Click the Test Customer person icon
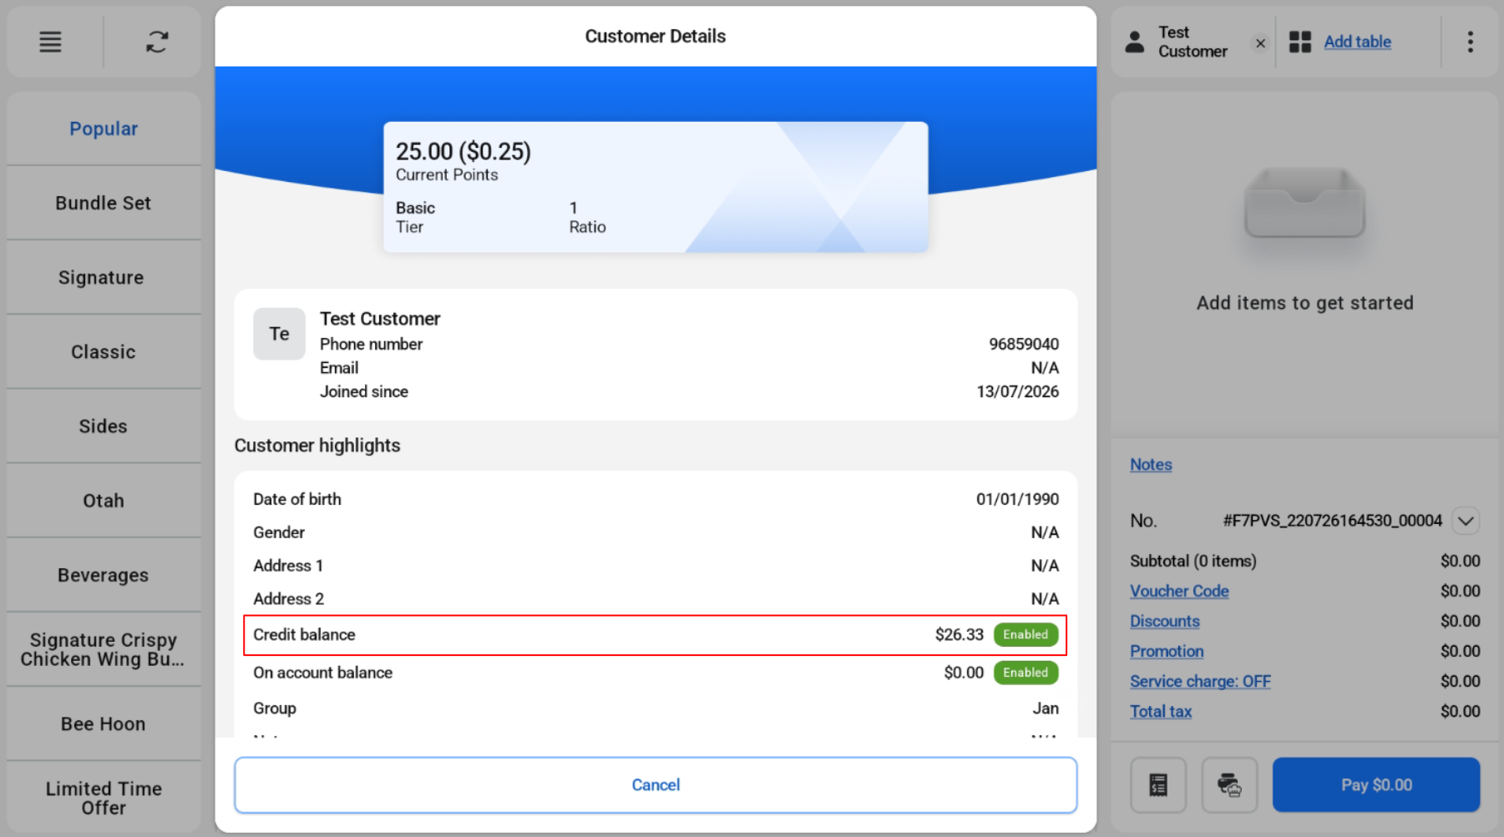 pos(1134,42)
